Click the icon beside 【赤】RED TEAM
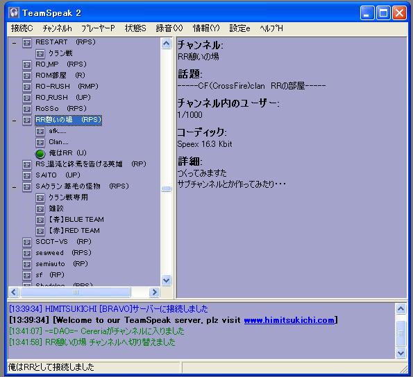The image size is (413, 377). coord(40,231)
